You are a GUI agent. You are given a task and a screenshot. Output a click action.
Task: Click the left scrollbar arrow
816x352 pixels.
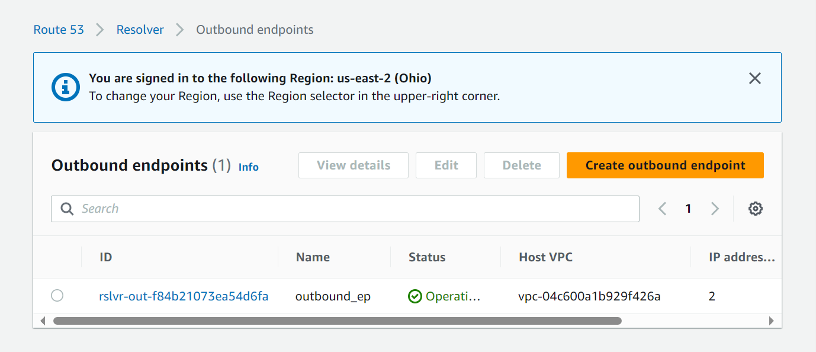(43, 320)
